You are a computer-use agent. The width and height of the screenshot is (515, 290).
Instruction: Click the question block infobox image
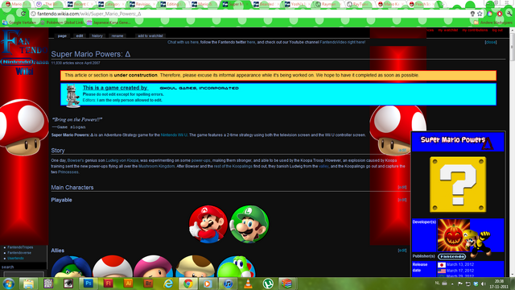point(458,184)
